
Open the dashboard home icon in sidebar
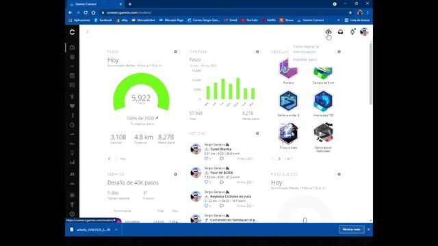click(x=72, y=47)
